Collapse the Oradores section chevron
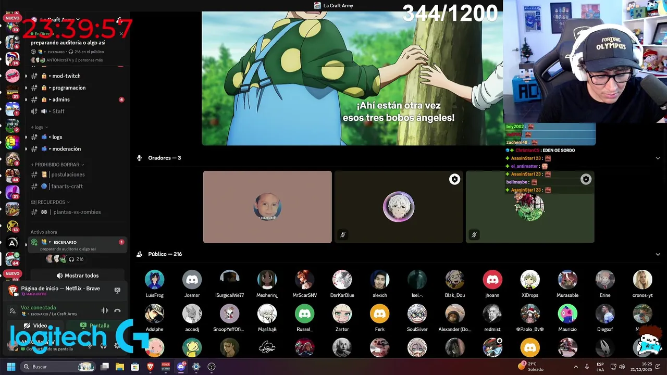The height and width of the screenshot is (375, 667). (x=658, y=158)
